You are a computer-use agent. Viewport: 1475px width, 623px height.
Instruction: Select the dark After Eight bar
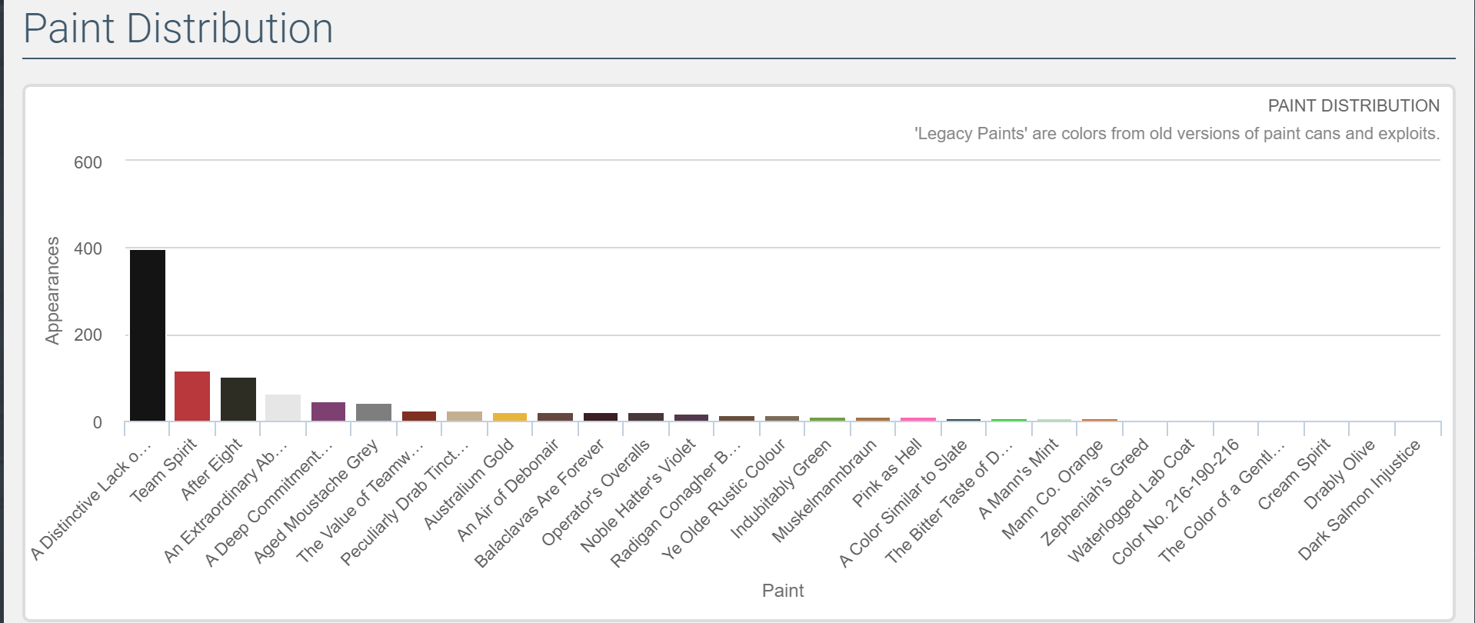click(x=238, y=399)
